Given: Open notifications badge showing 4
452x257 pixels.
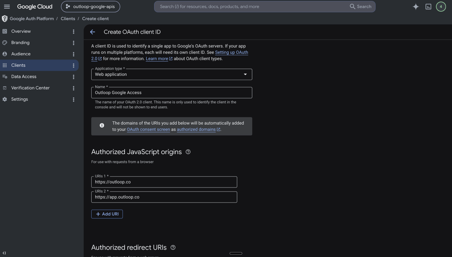Looking at the screenshot, I should tap(441, 6).
